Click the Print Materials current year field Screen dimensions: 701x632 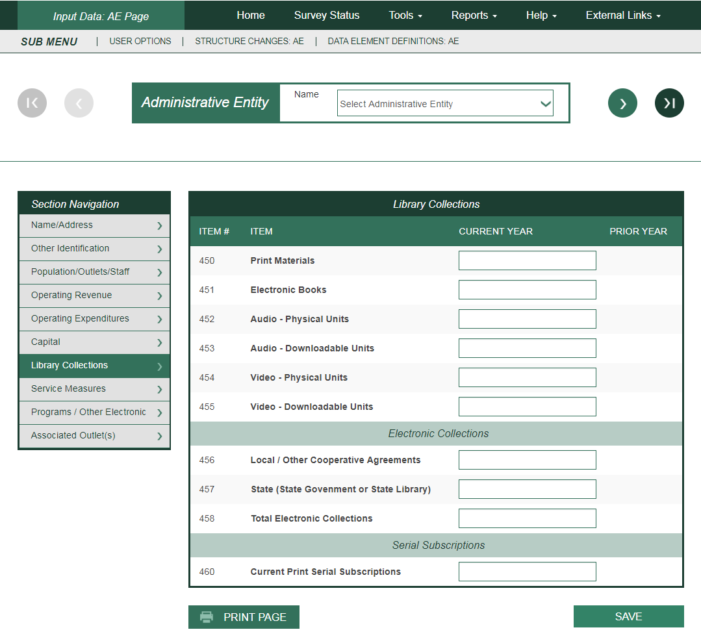pyautogui.click(x=527, y=260)
